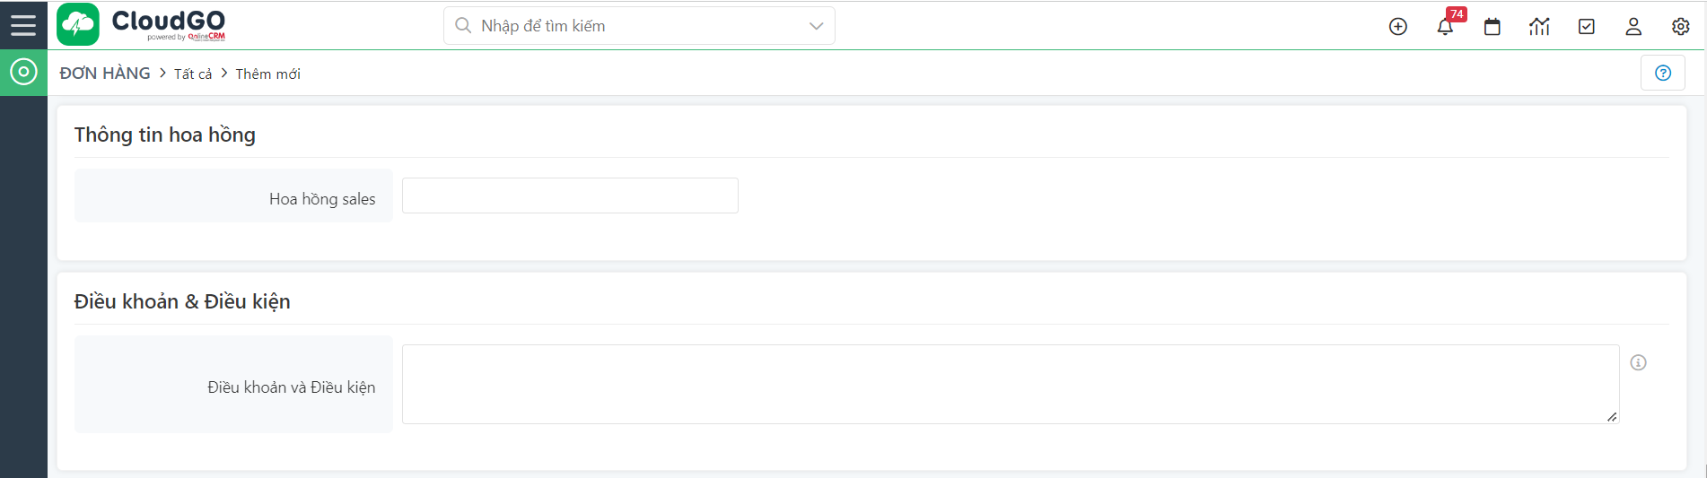The height and width of the screenshot is (478, 1707).
Task: Open the tasks checklist icon
Action: pos(1586,27)
